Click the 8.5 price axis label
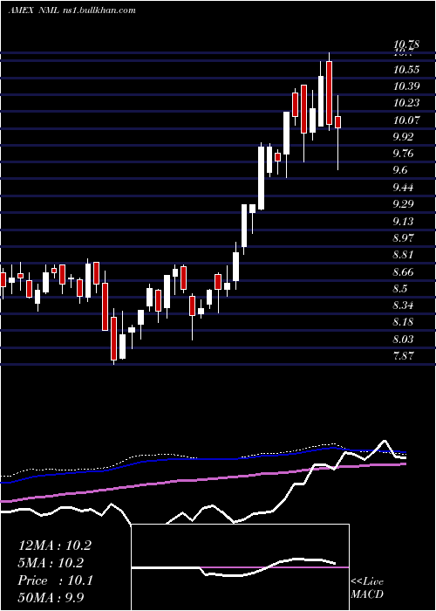This screenshot has width=436, height=611. coord(401,288)
